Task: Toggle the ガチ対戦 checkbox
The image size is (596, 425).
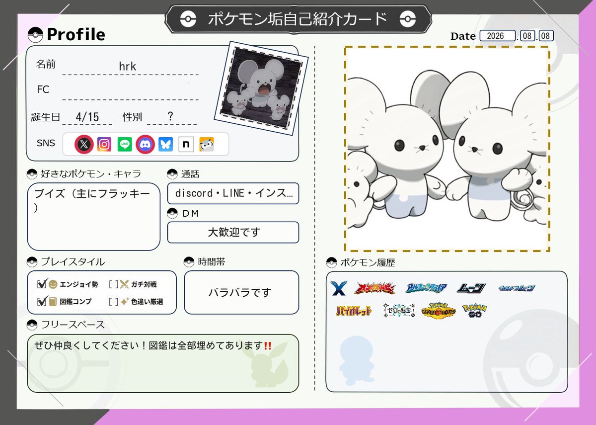Action: pyautogui.click(x=113, y=285)
